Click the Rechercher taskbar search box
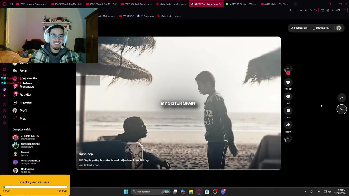Viewport: 349px width, 196px height. pos(151,192)
